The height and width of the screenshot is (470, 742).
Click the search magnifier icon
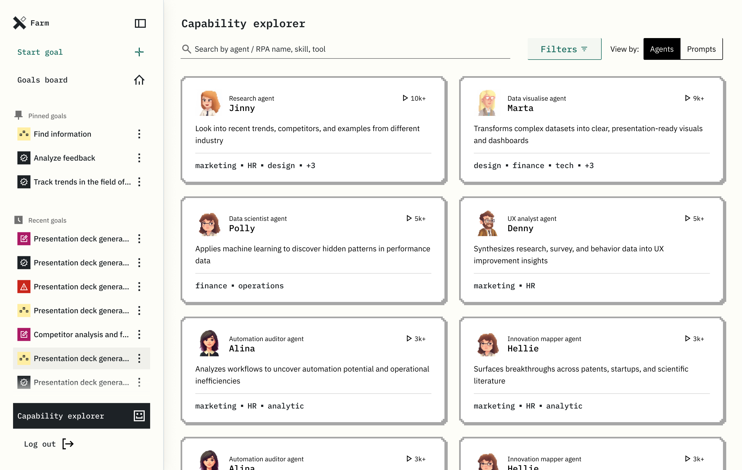point(186,49)
